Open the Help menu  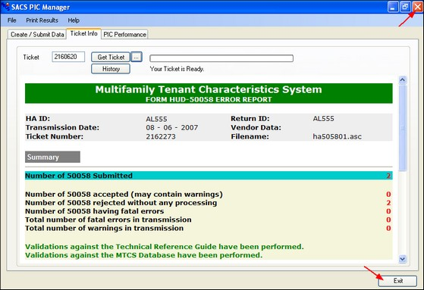[74, 20]
